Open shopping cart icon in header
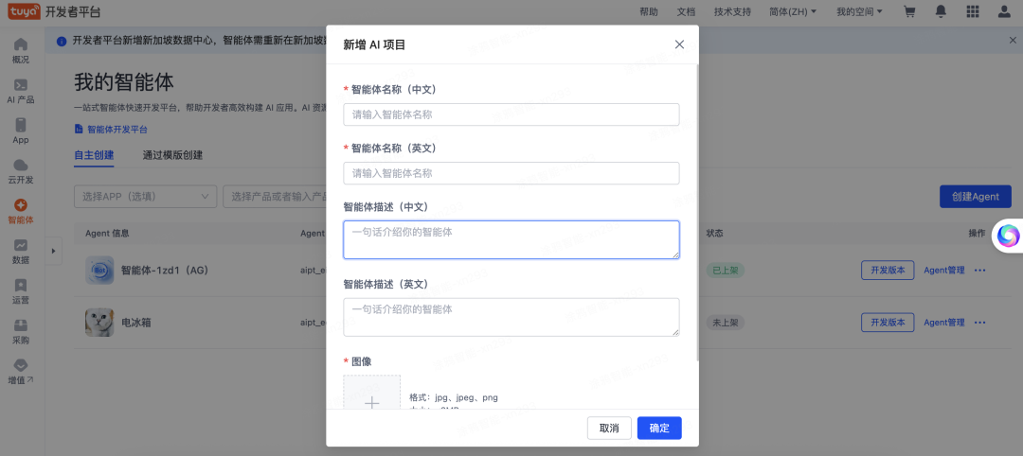This screenshot has width=1023, height=456. point(910,12)
